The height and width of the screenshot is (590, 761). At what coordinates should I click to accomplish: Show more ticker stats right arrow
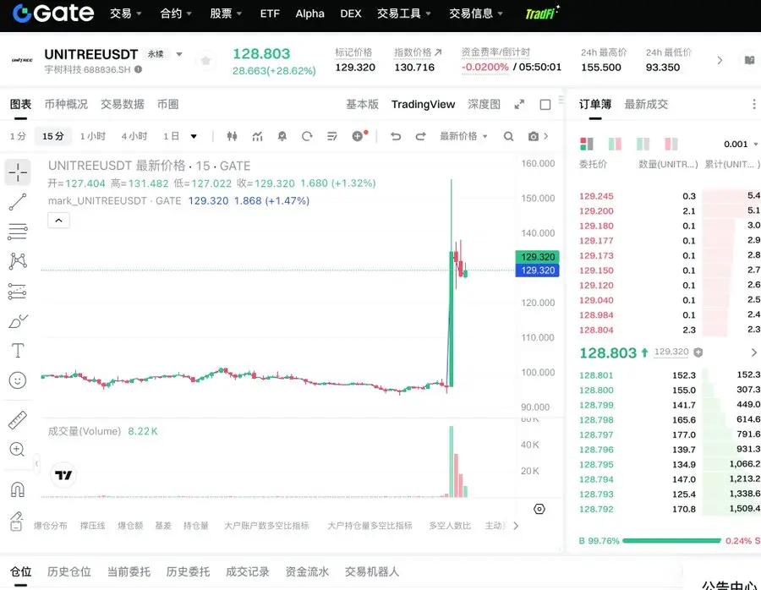coord(720,60)
